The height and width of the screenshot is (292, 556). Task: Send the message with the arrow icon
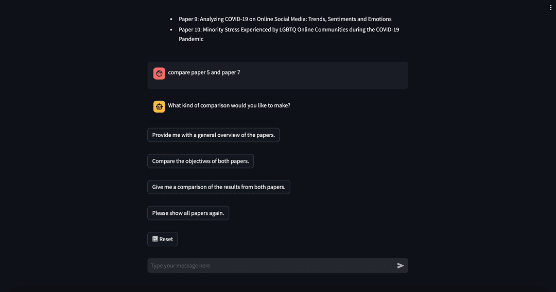[401, 266]
